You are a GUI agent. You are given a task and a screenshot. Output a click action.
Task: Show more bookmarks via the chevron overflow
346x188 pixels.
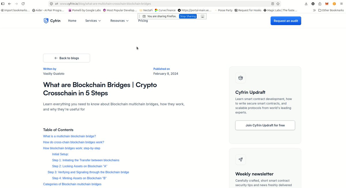[x=314, y=10]
